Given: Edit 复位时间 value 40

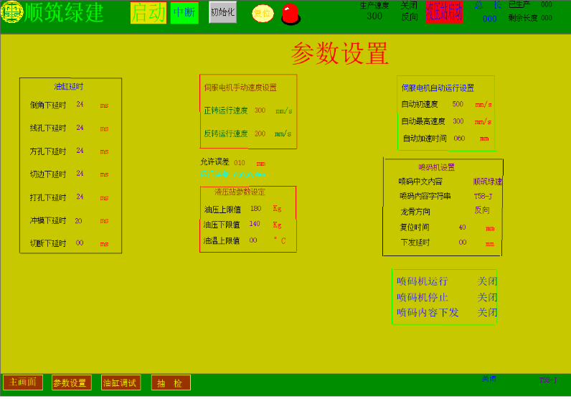Looking at the screenshot, I should [x=462, y=227].
